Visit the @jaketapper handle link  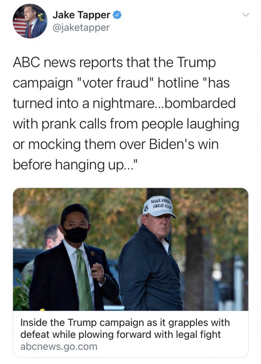pos(81,28)
